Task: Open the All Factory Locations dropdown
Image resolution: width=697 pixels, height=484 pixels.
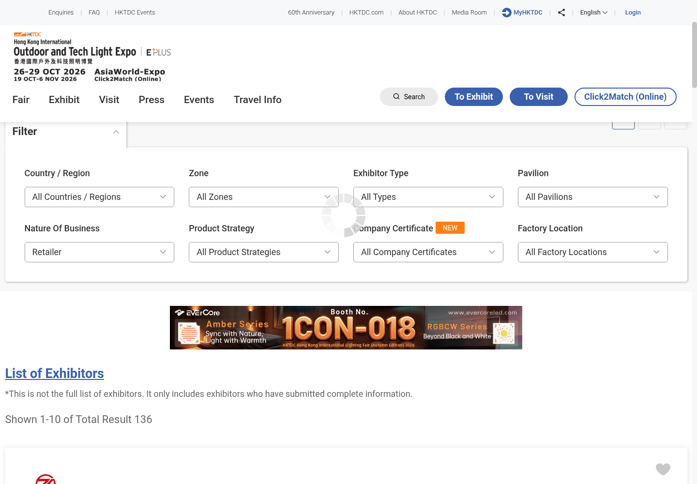Action: tap(593, 252)
